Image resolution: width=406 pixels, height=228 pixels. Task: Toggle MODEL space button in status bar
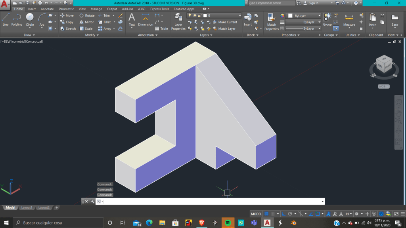click(x=257, y=214)
